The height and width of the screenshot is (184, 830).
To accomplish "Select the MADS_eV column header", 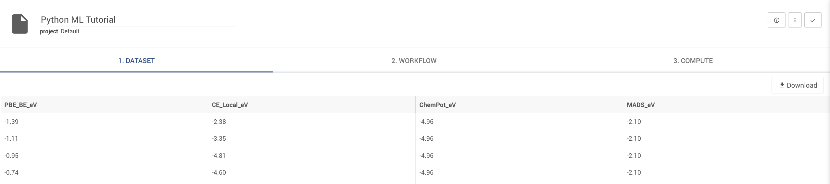I will tap(640, 105).
